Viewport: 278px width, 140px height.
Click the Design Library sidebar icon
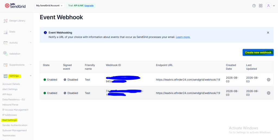click(x=5, y=21)
